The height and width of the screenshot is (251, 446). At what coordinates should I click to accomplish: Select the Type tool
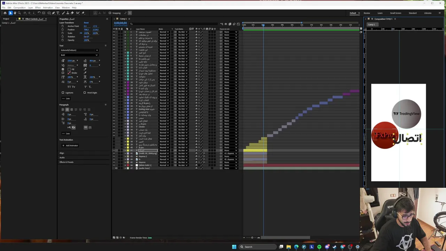click(x=58, y=13)
